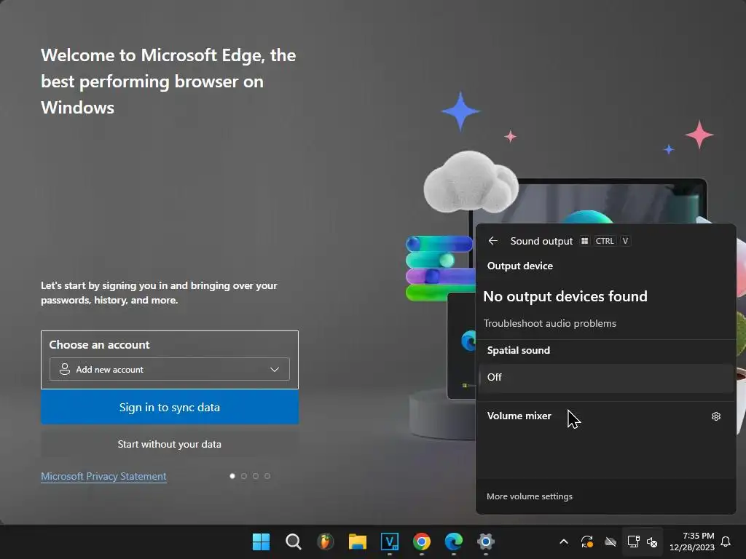Click the Choose an account label

pos(99,344)
